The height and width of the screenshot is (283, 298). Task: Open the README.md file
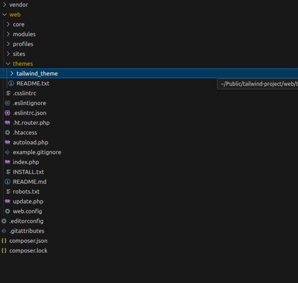pyautogui.click(x=30, y=181)
